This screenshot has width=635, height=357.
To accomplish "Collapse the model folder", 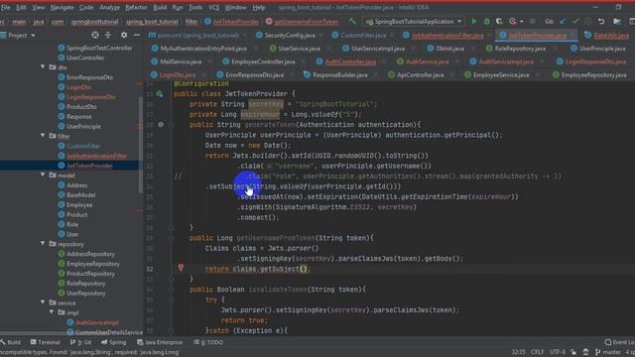I will (43, 175).
